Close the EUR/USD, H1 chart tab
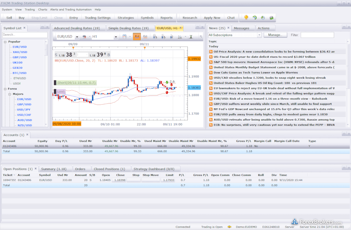This screenshot has height=230, width=351. click(180, 28)
